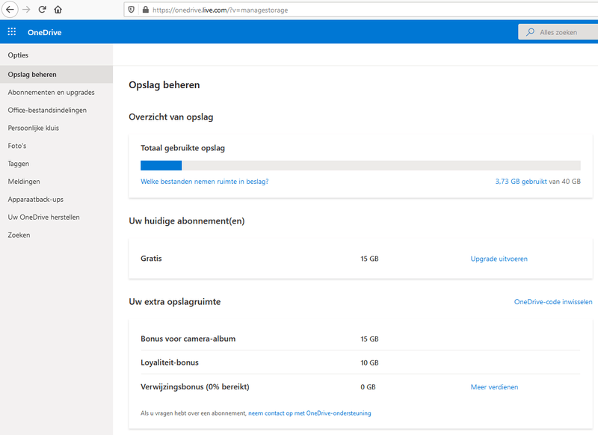Open the app launcher grid icon
The width and height of the screenshot is (598, 435).
point(12,31)
